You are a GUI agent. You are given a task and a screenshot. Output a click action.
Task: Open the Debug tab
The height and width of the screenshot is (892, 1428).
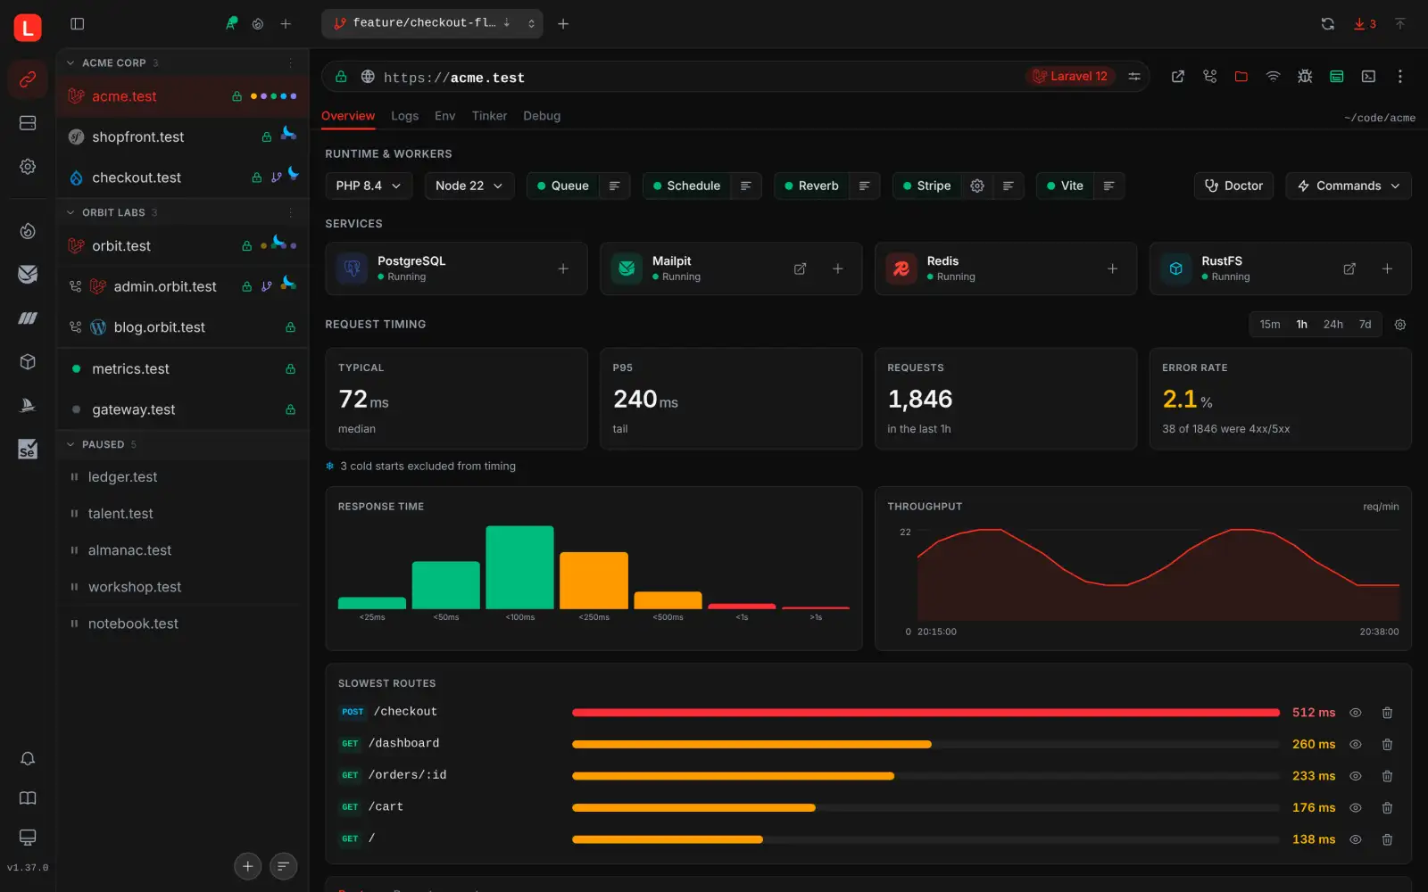(542, 116)
